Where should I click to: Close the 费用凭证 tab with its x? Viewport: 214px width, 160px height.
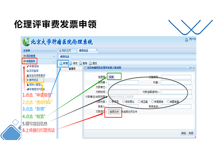97,50
